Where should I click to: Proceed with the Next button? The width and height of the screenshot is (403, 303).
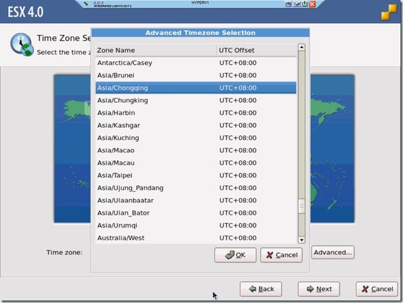(319, 289)
